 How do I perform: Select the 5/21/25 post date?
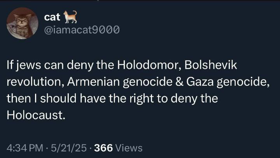tap(69, 148)
